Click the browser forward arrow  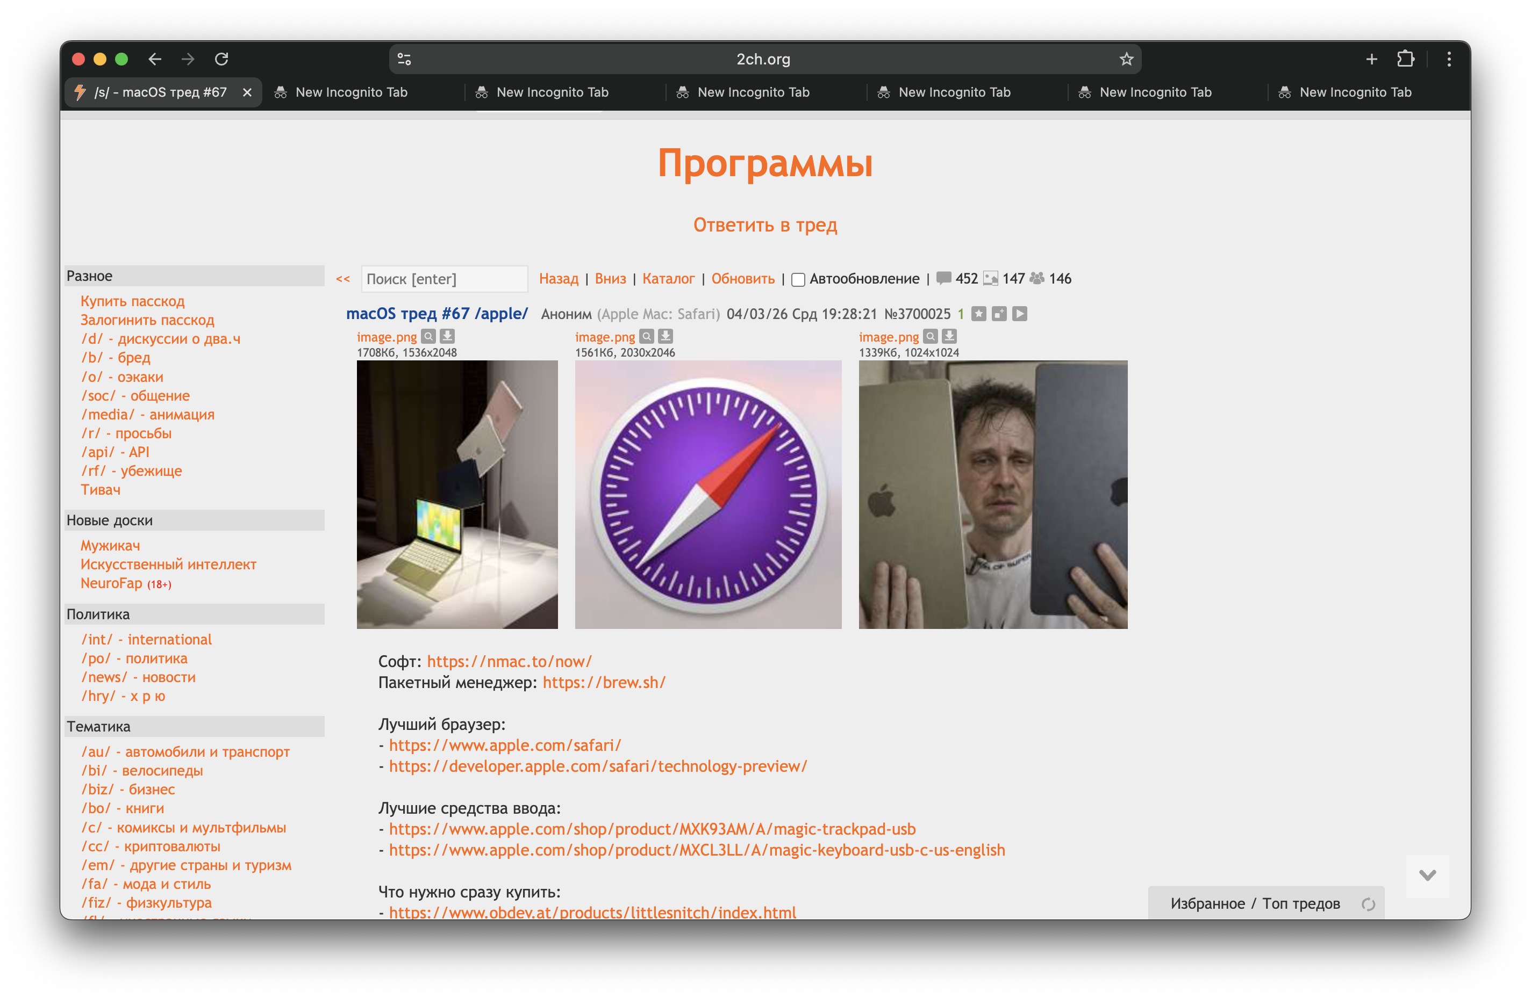click(x=188, y=59)
